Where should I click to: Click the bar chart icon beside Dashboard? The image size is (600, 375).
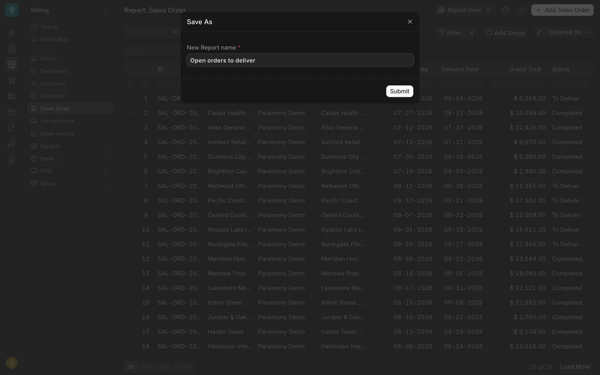[x=34, y=71]
